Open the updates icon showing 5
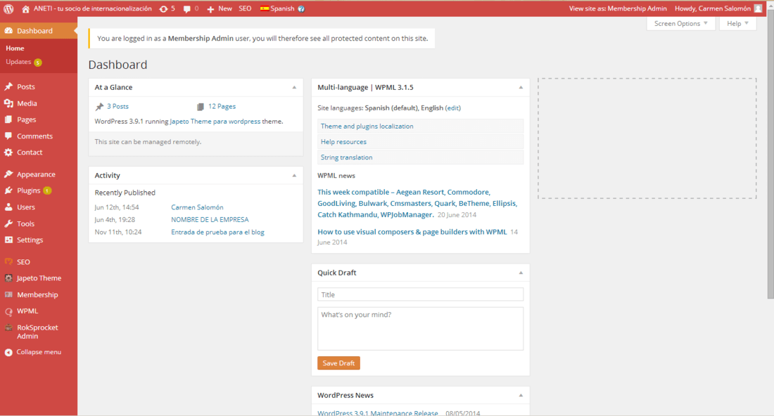This screenshot has width=774, height=416. (x=163, y=9)
